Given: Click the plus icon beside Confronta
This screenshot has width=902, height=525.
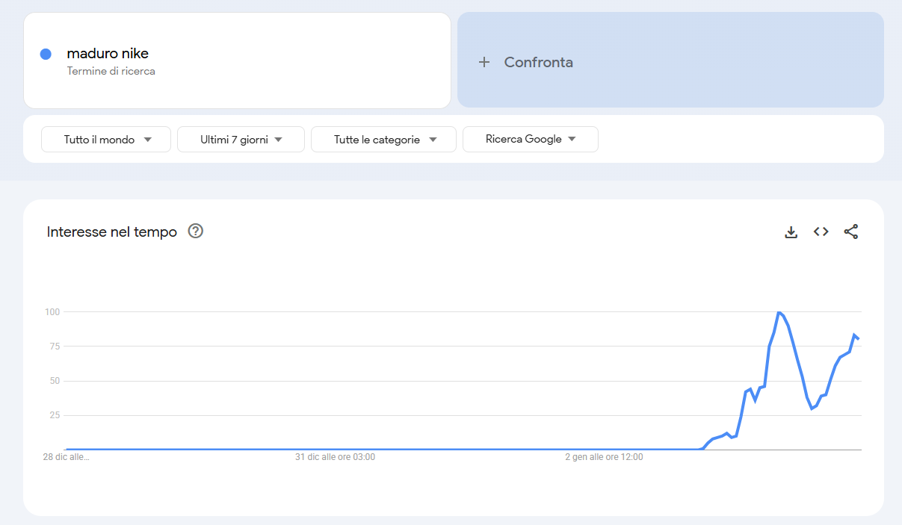Looking at the screenshot, I should tap(484, 63).
